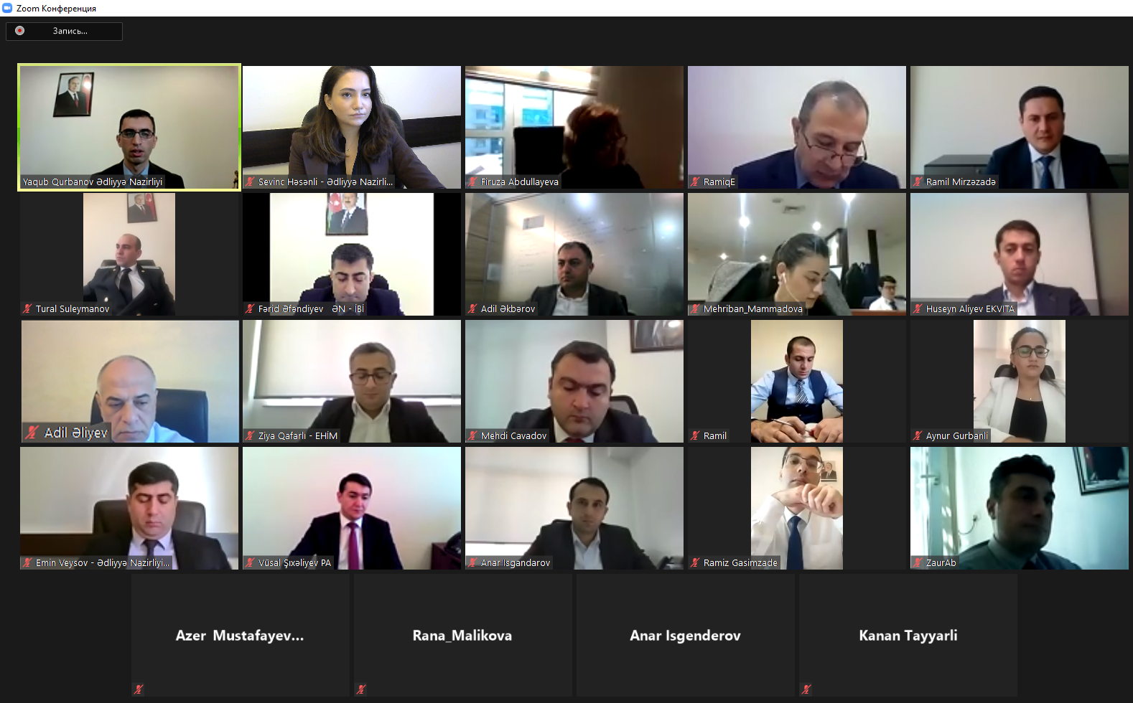Image resolution: width=1133 pixels, height=703 pixels.
Task: Click muted mic icon next to ZaurAb label
Action: (918, 562)
